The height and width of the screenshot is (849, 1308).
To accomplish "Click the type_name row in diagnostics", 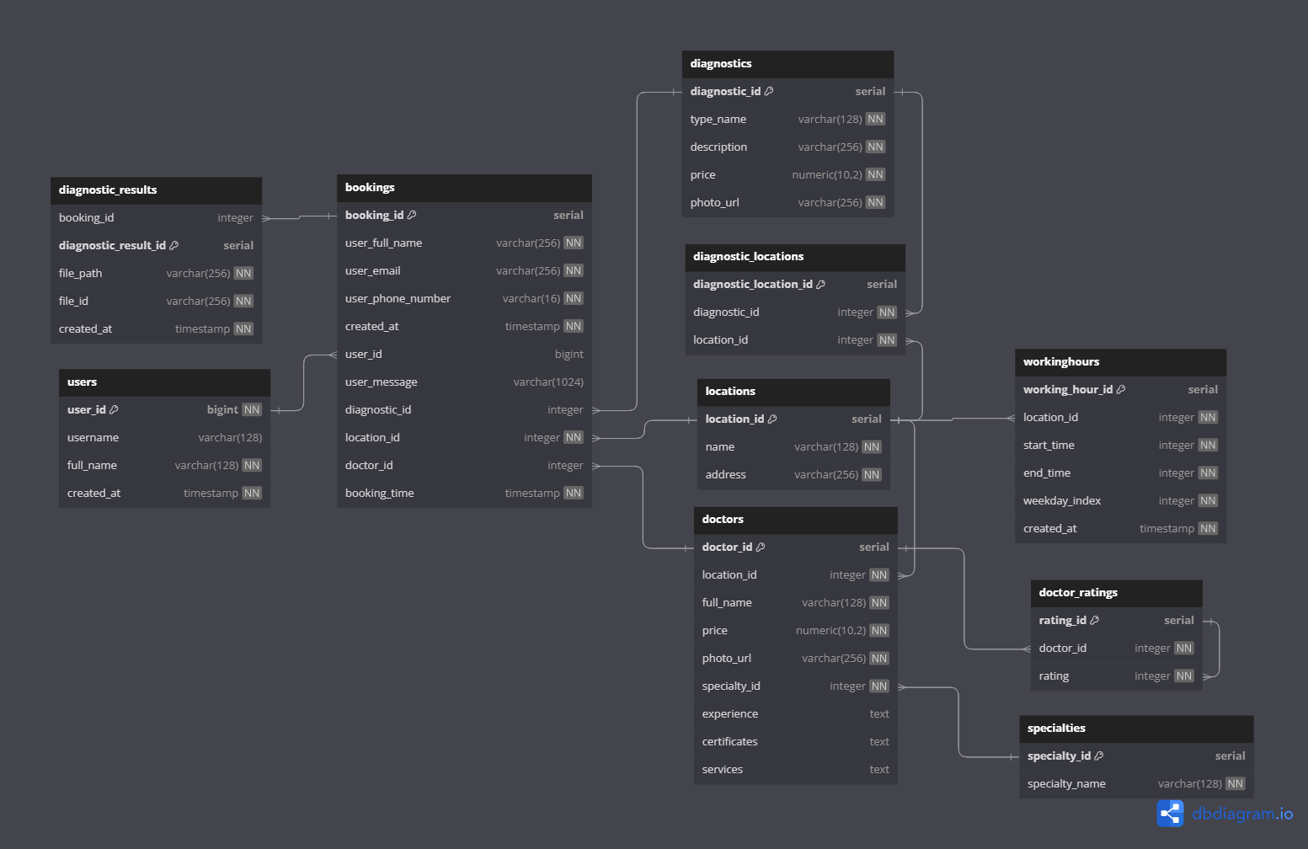I will tap(787, 120).
